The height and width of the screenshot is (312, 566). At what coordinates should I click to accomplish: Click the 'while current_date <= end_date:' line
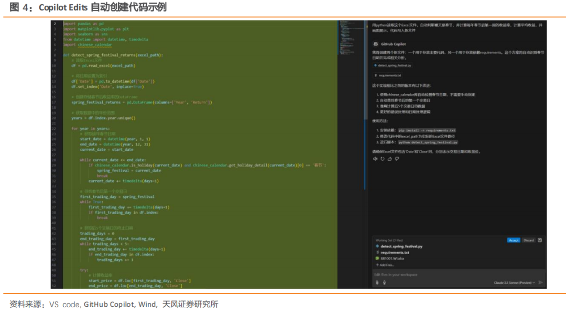tap(113, 160)
